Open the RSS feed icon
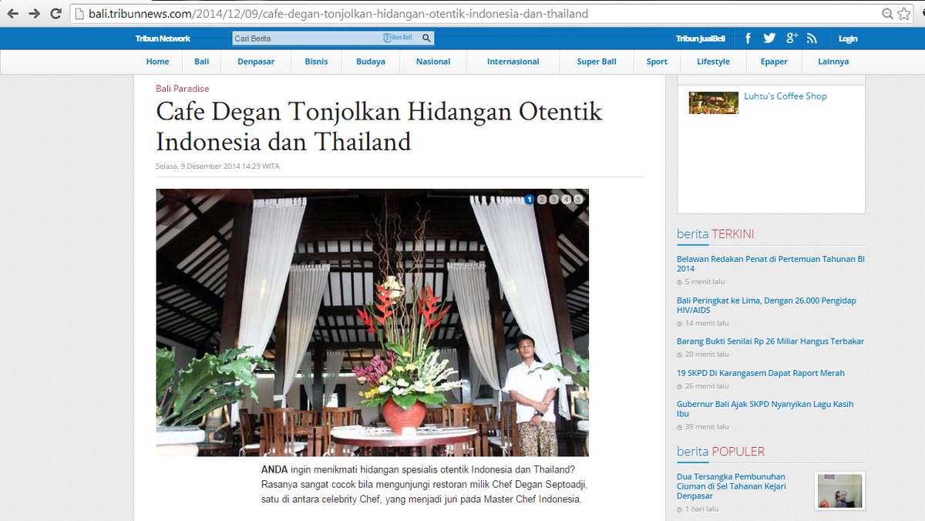The height and width of the screenshot is (521, 925). [x=812, y=39]
